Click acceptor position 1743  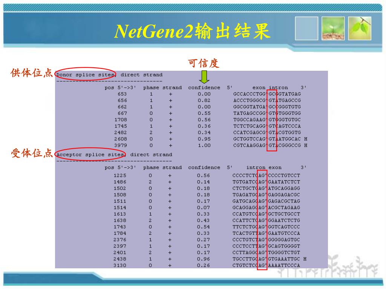click(120, 227)
